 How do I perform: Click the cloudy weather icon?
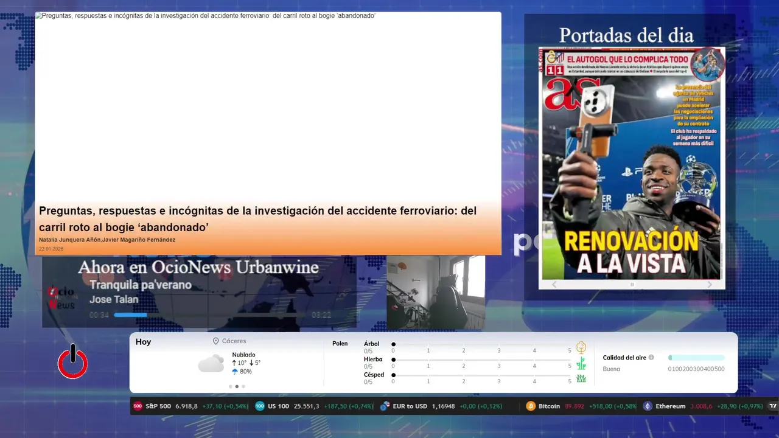211,363
